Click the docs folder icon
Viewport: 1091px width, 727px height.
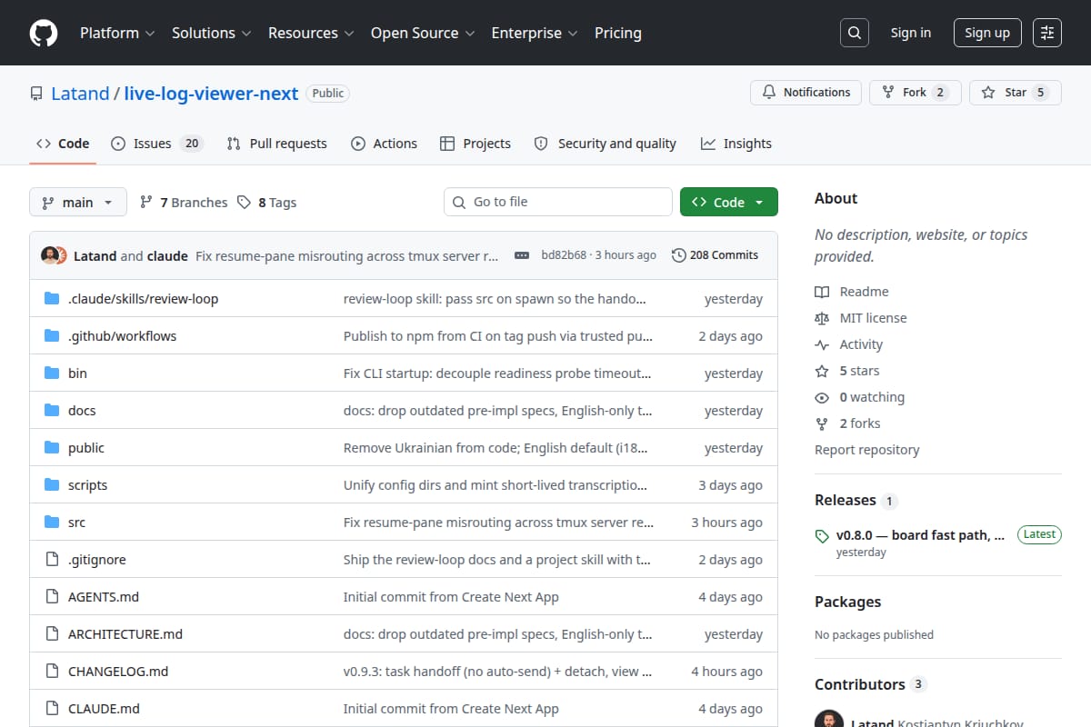(x=52, y=411)
